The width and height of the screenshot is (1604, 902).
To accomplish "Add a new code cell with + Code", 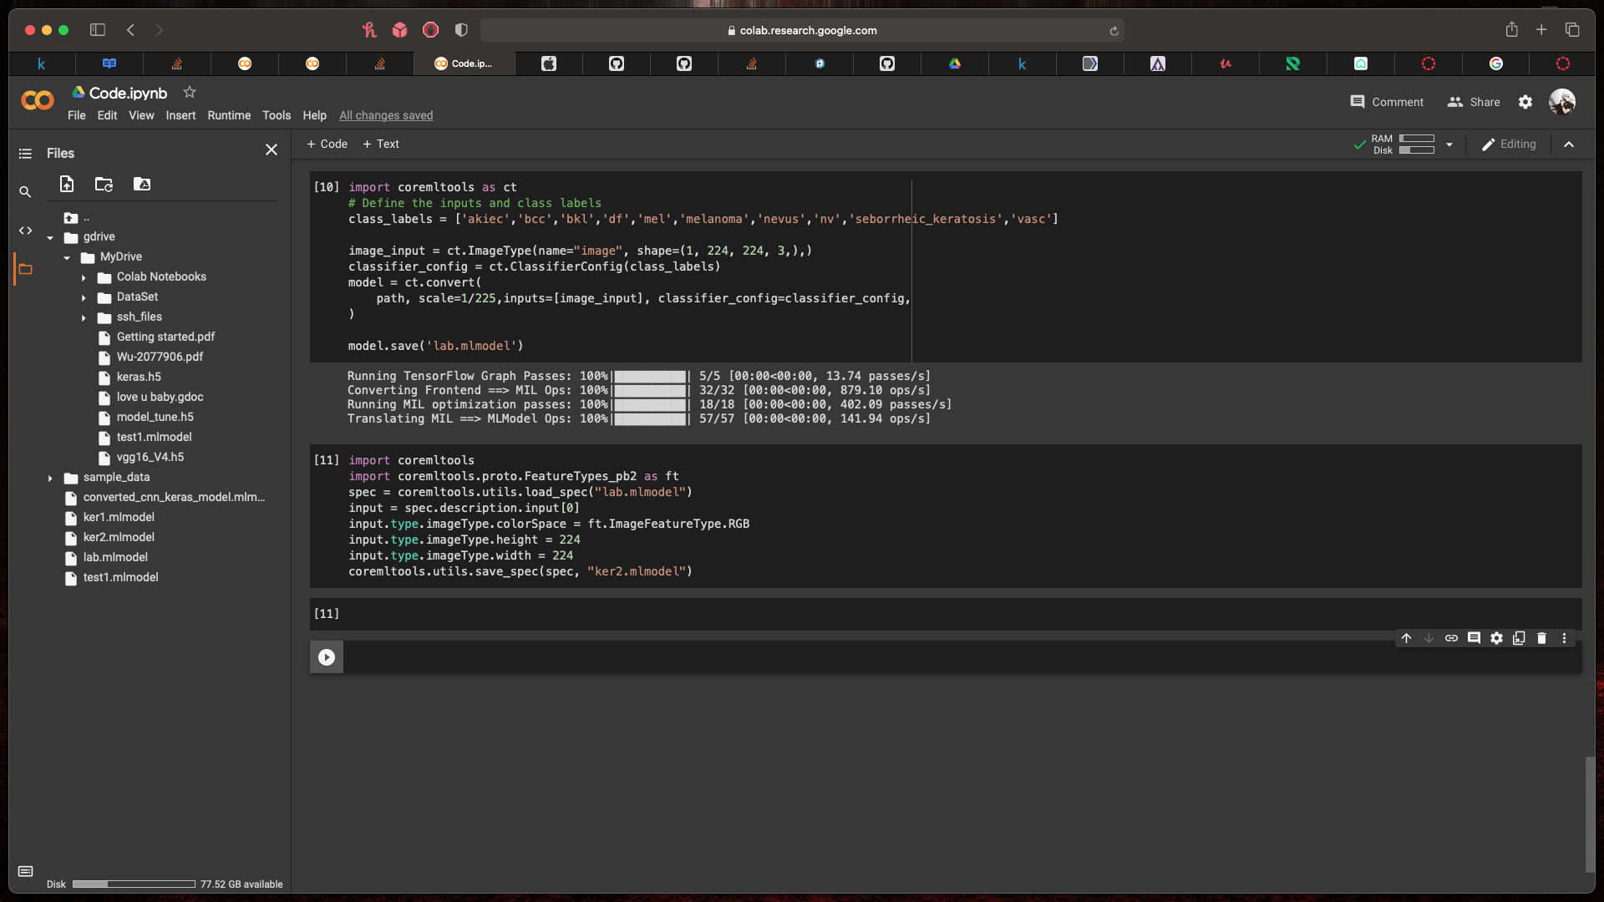I will click(x=327, y=144).
